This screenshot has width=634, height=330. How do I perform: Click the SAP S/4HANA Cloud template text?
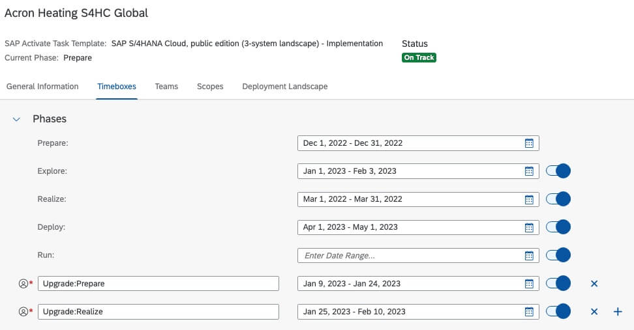point(247,44)
